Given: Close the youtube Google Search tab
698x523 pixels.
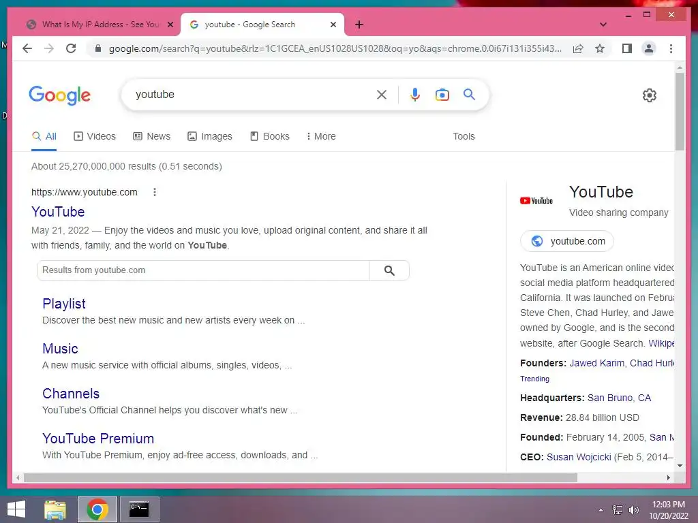Looking at the screenshot, I should [x=333, y=25].
